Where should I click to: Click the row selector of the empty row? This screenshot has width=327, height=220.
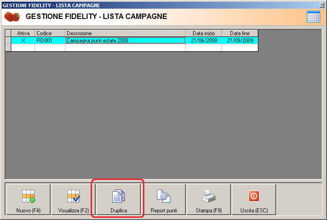click(x=8, y=47)
